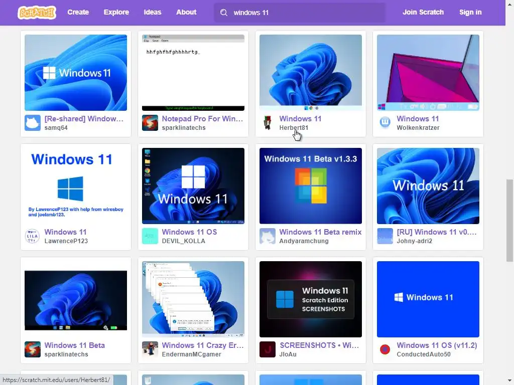The image size is (514, 385).
Task: Open Windows 11 Beta dark thumbnail
Action: point(76,299)
